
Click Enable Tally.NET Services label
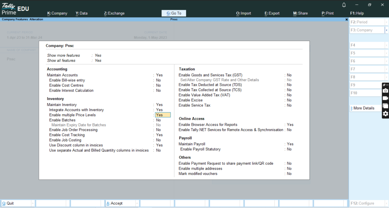point(231,130)
